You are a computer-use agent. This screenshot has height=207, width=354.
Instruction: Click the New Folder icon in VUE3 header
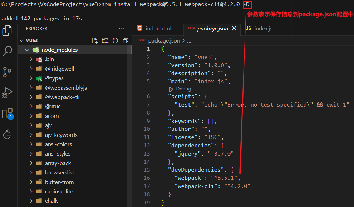105,40
